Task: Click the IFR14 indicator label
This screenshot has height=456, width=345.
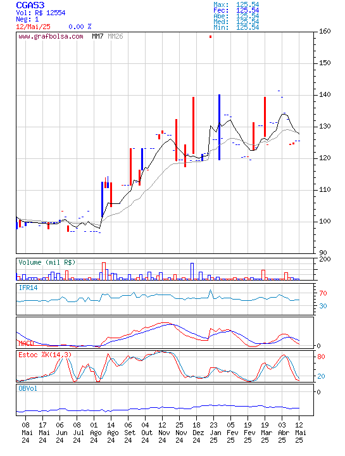Action: pyautogui.click(x=28, y=288)
